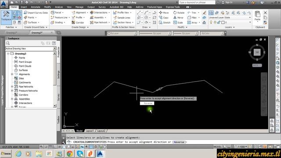
Task: Expand the Assemblies tree node
Action: pos(12,99)
